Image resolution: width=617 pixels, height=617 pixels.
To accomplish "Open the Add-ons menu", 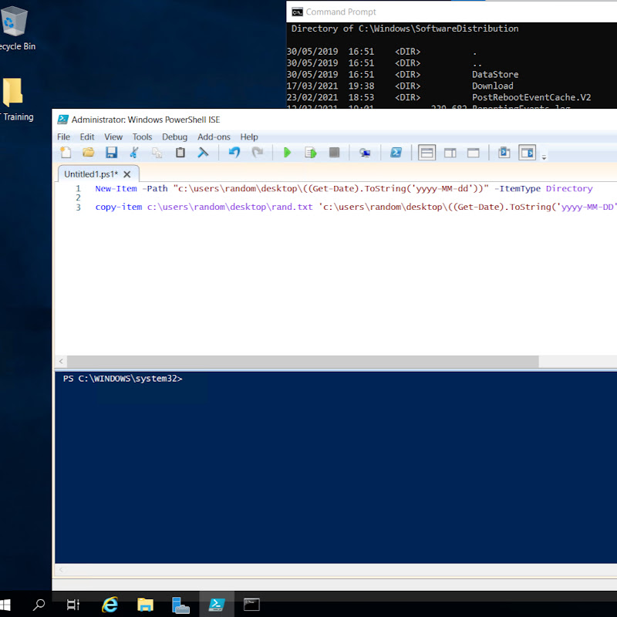I will point(214,137).
